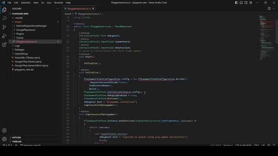278x156 pixels.
Task: Expand the OUTLINE section
Action: pos(10,137)
